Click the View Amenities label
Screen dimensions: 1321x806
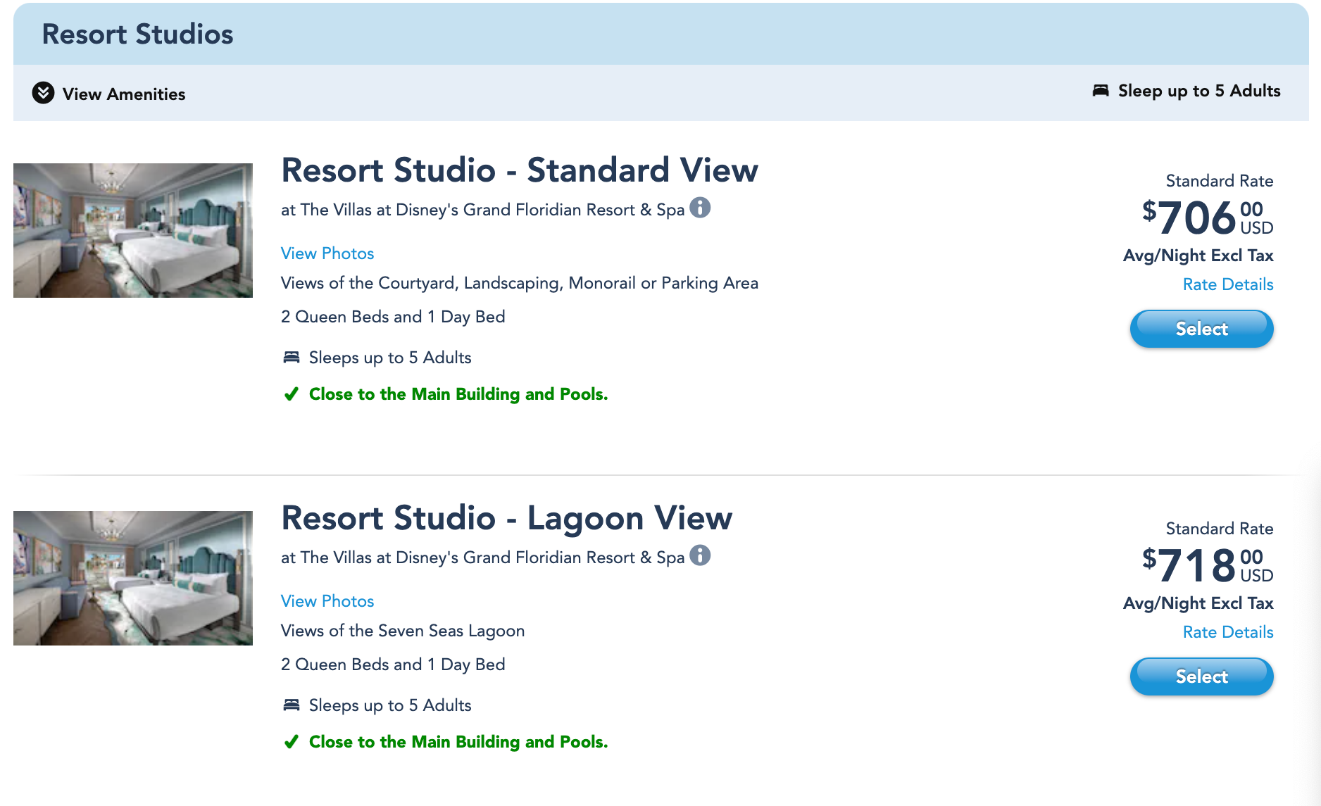[x=124, y=94]
